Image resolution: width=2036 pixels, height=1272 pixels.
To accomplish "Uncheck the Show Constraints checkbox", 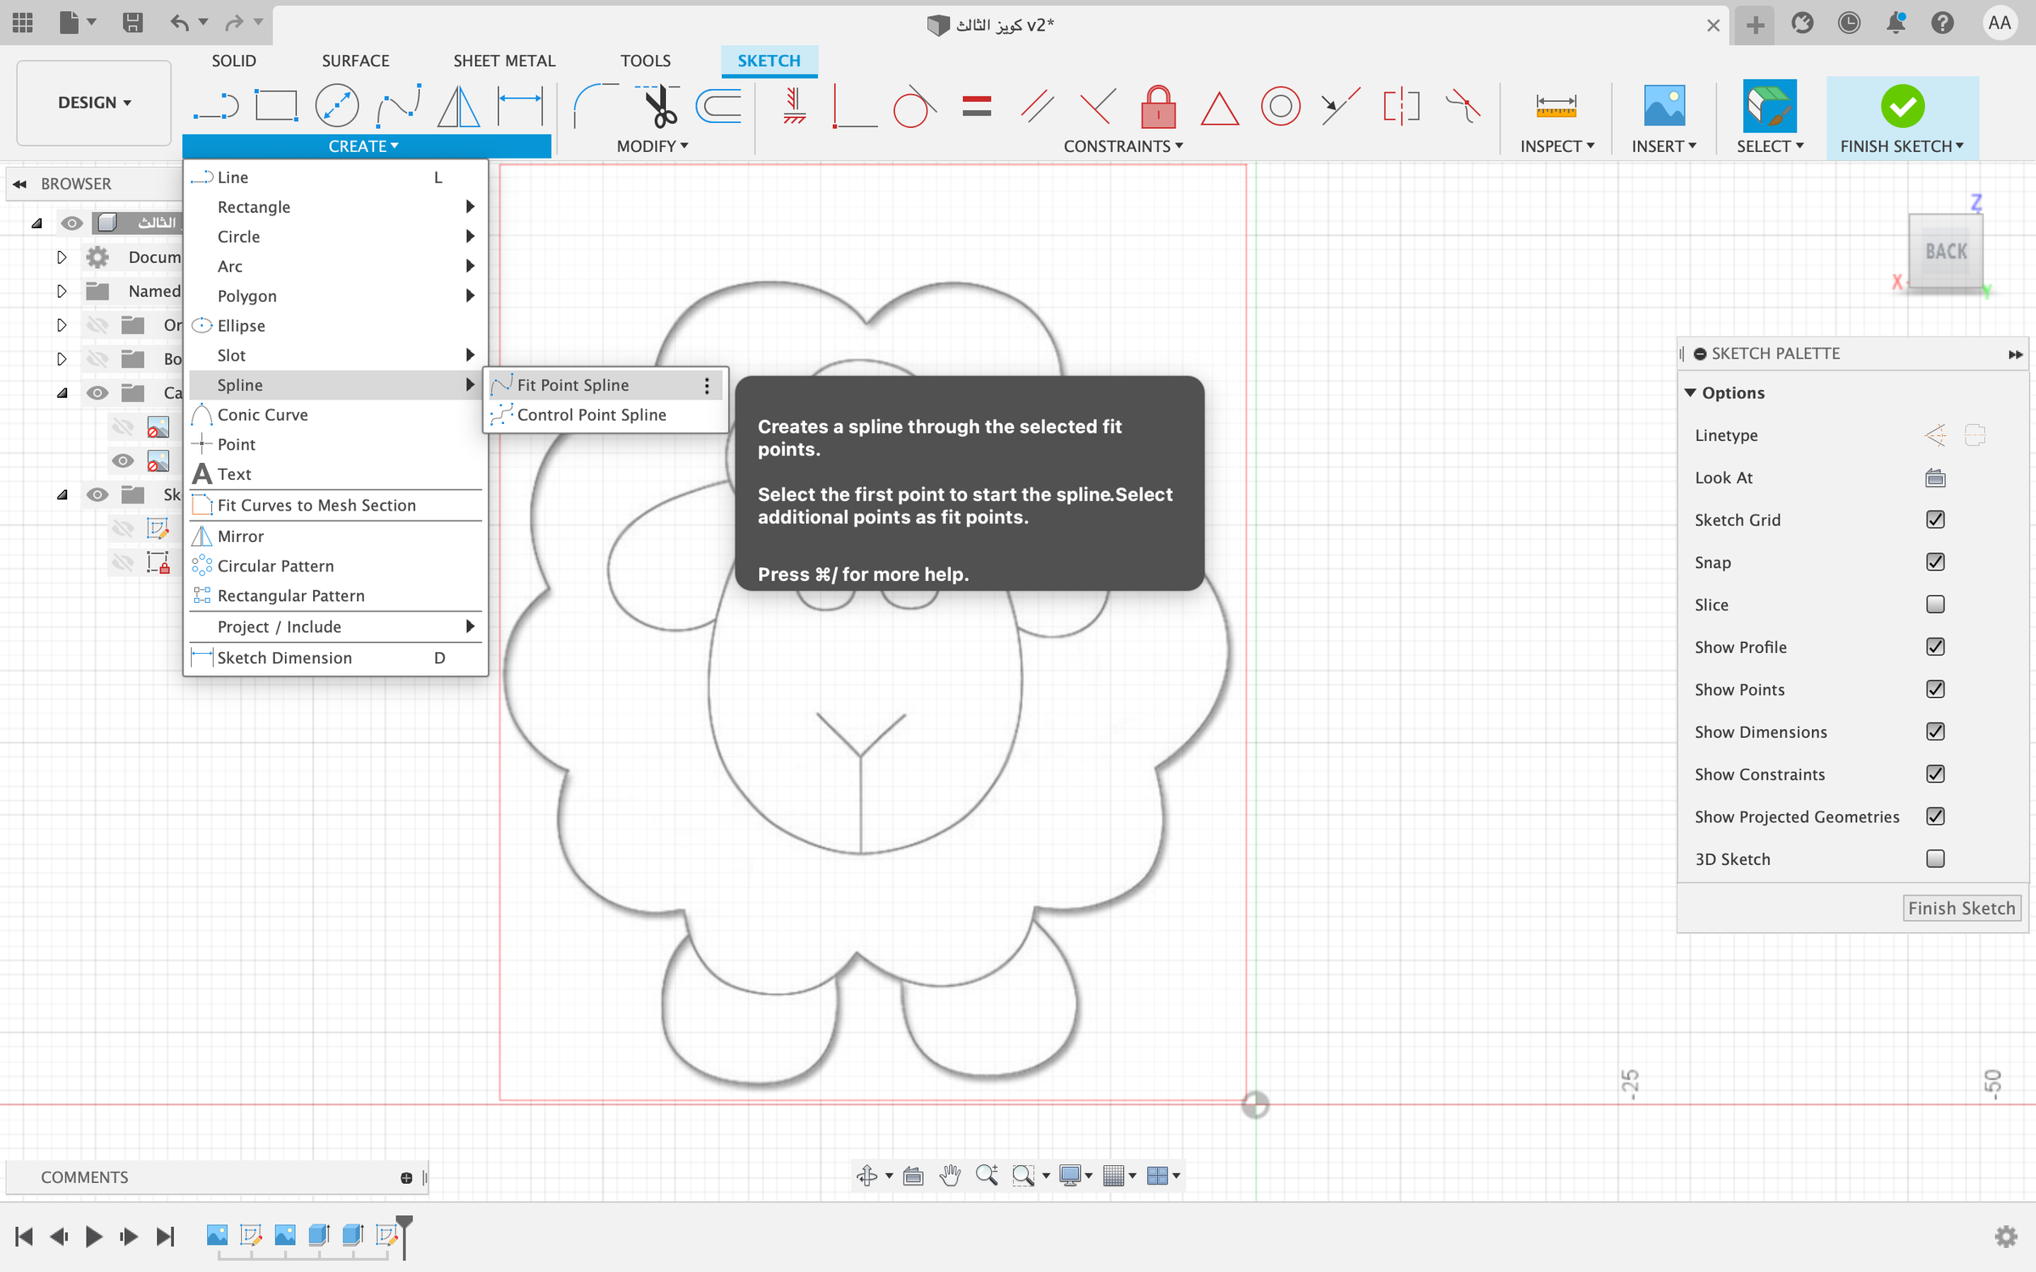I will (1935, 774).
